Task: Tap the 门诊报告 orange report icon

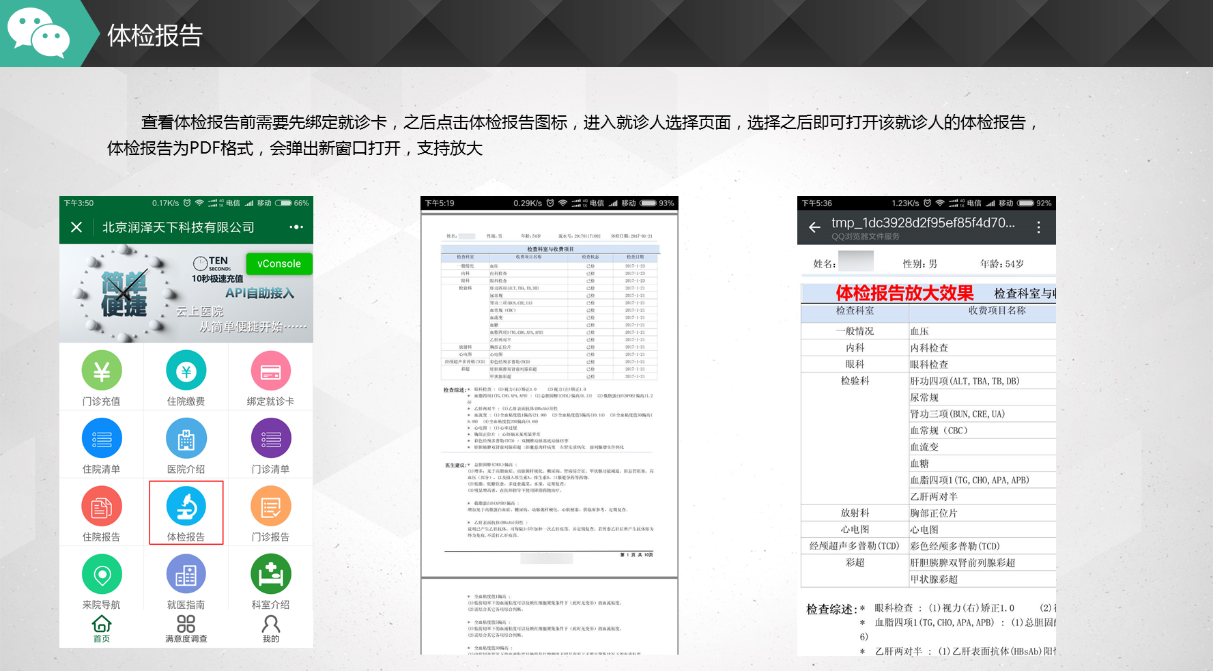Action: pos(270,506)
